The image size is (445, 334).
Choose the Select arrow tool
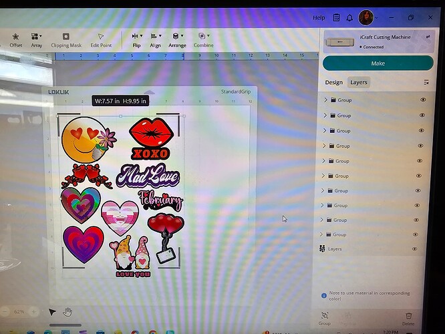pos(52,312)
